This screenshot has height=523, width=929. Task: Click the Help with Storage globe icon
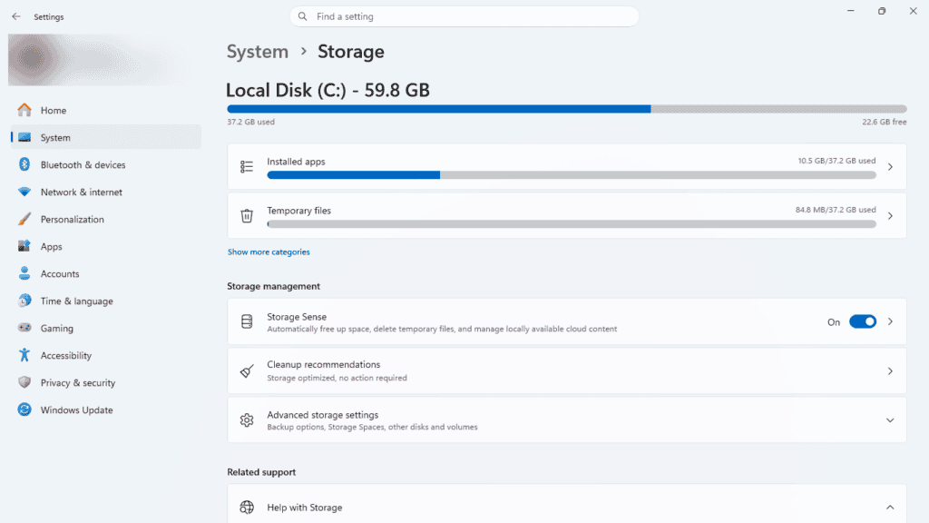[x=247, y=507]
